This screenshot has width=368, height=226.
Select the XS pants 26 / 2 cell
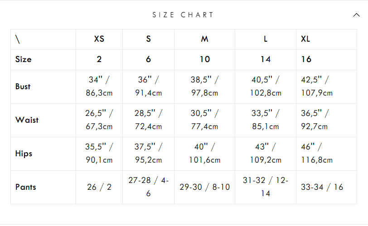click(99, 187)
